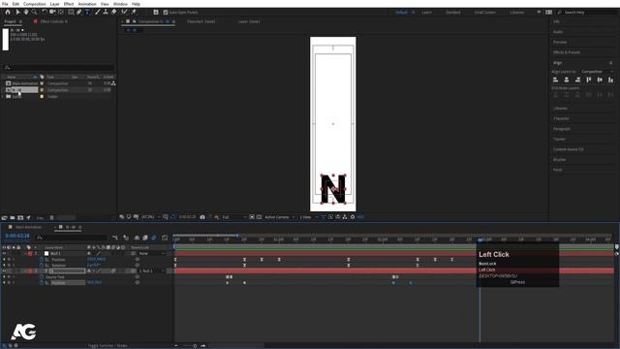Toggle stopwatch for Null 1 Rotation
This screenshot has height=349, width=620.
[x=42, y=265]
